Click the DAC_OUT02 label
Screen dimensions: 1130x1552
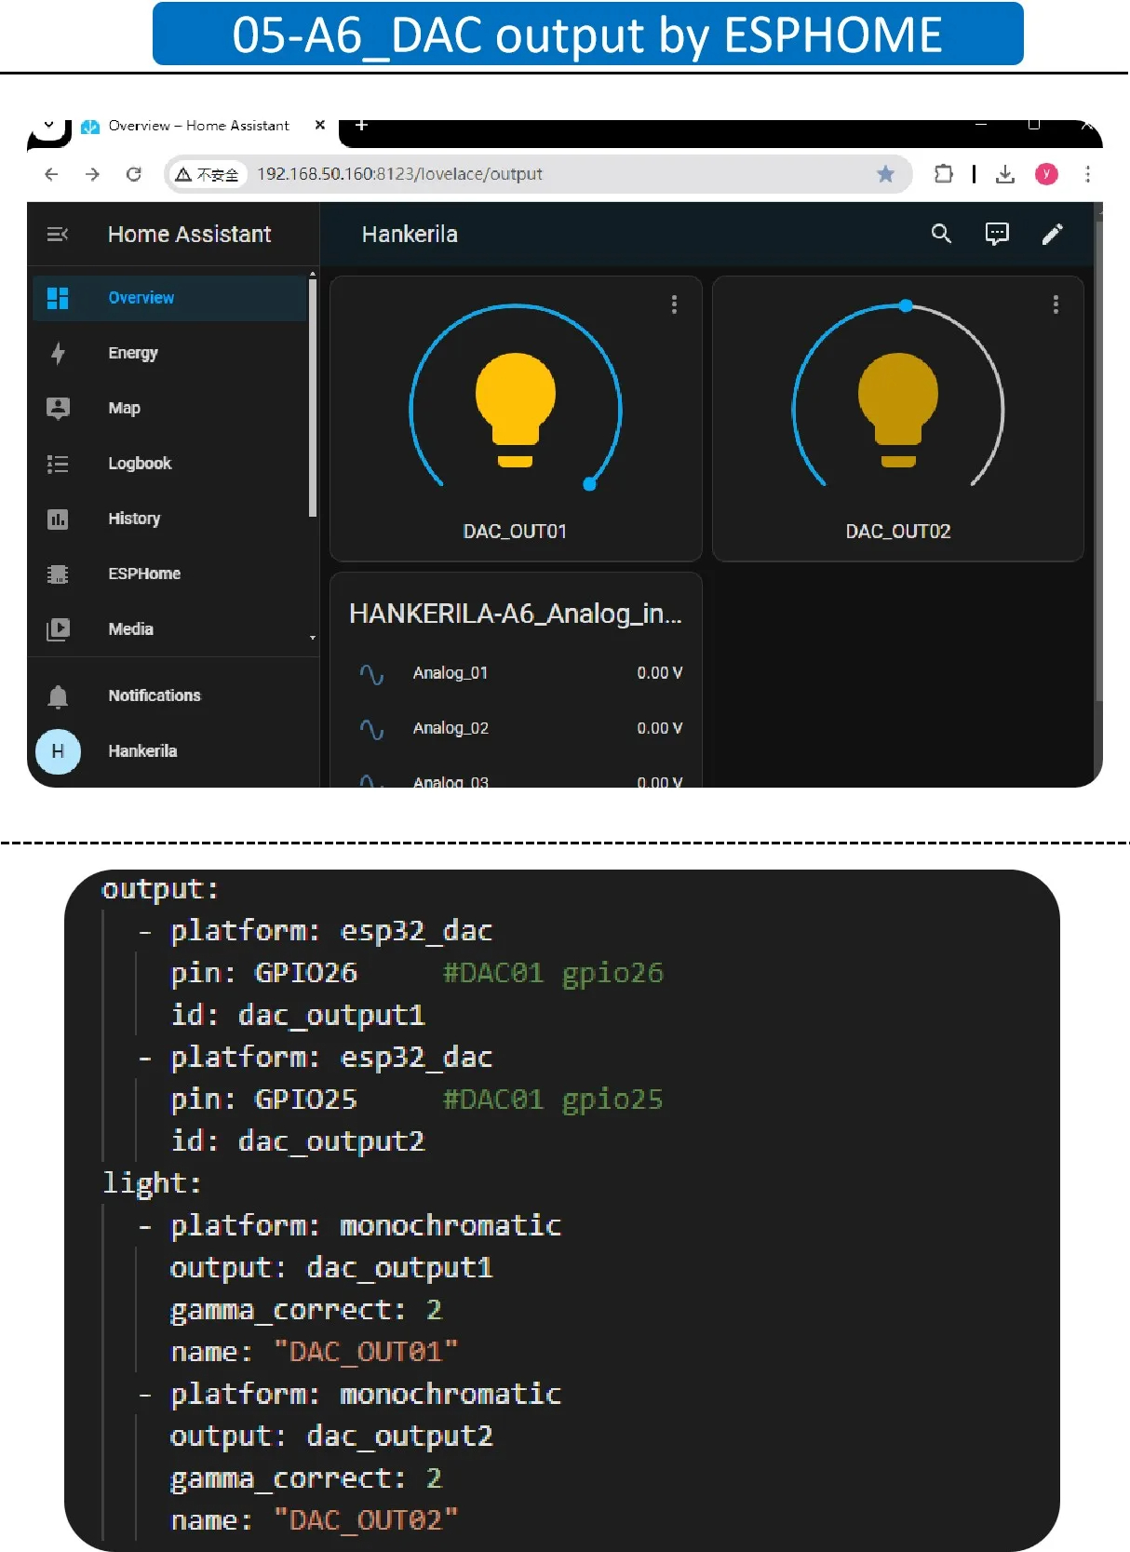point(897,532)
